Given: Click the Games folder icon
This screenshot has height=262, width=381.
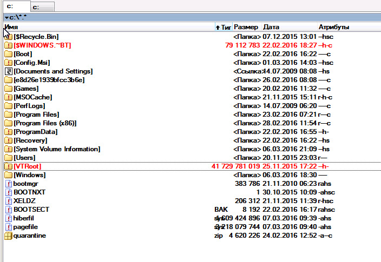Looking at the screenshot, I should point(8,89).
